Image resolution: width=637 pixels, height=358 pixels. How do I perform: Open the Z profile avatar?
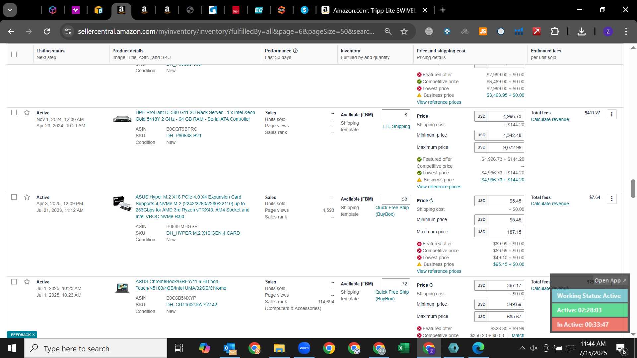click(x=608, y=31)
